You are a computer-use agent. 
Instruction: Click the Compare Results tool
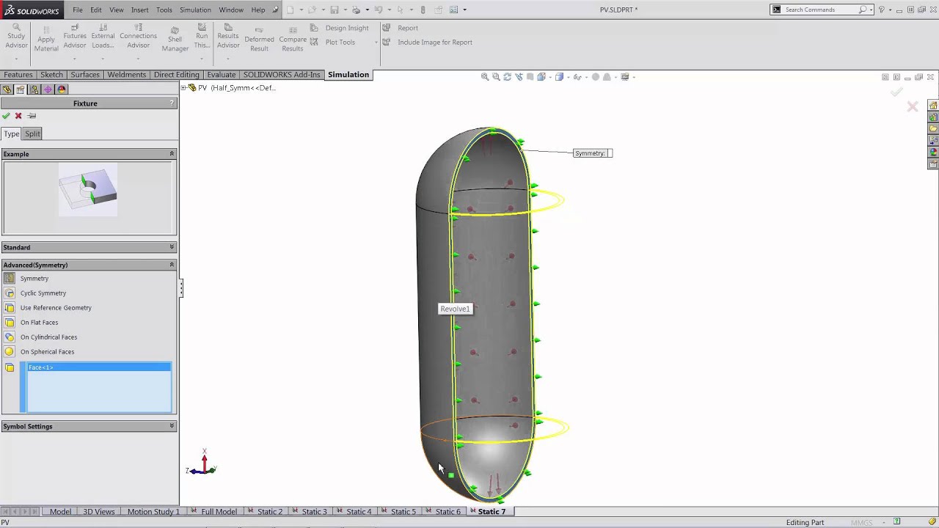[x=293, y=40]
